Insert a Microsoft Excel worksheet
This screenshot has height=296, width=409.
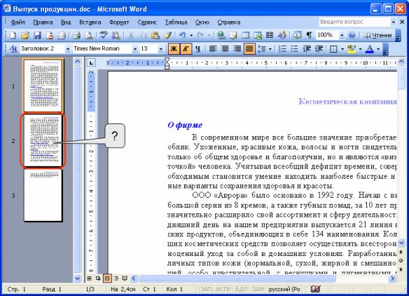pos(258,35)
